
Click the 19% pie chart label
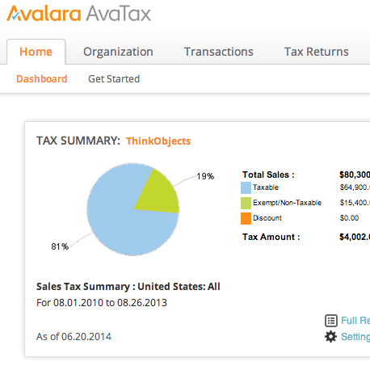click(x=205, y=176)
